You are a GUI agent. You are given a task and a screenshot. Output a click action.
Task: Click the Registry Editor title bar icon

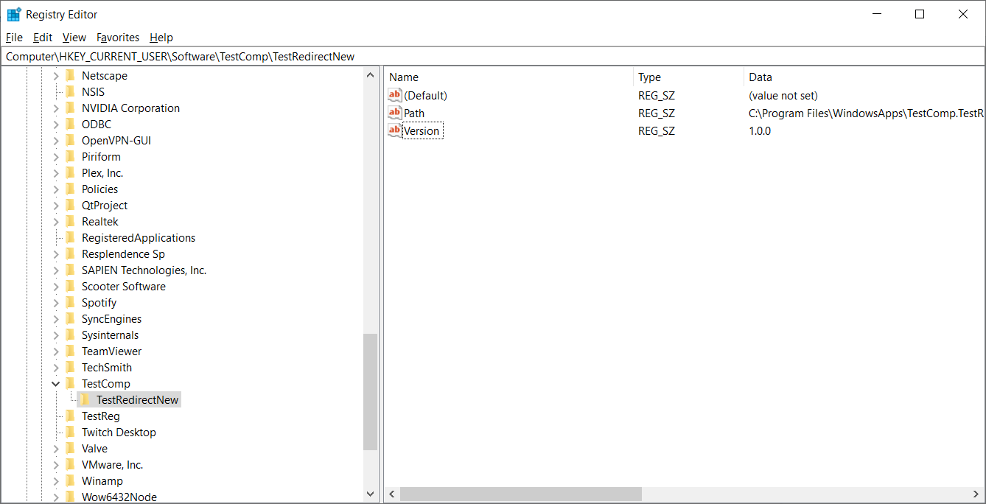pyautogui.click(x=14, y=14)
